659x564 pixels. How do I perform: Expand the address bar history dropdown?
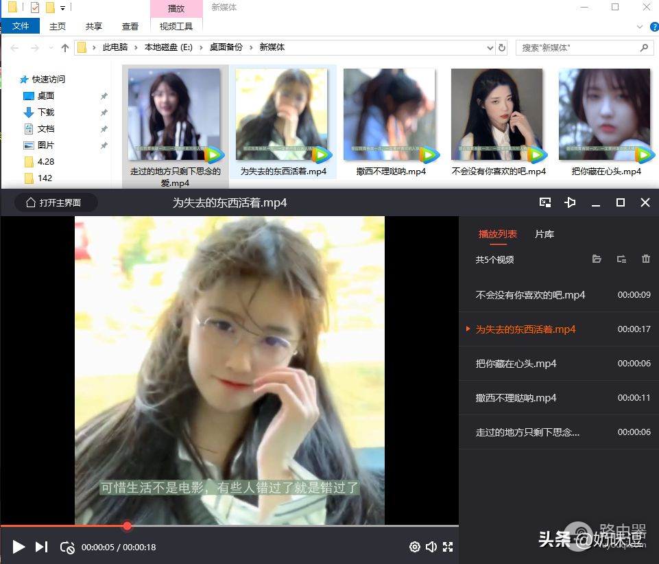click(x=490, y=48)
